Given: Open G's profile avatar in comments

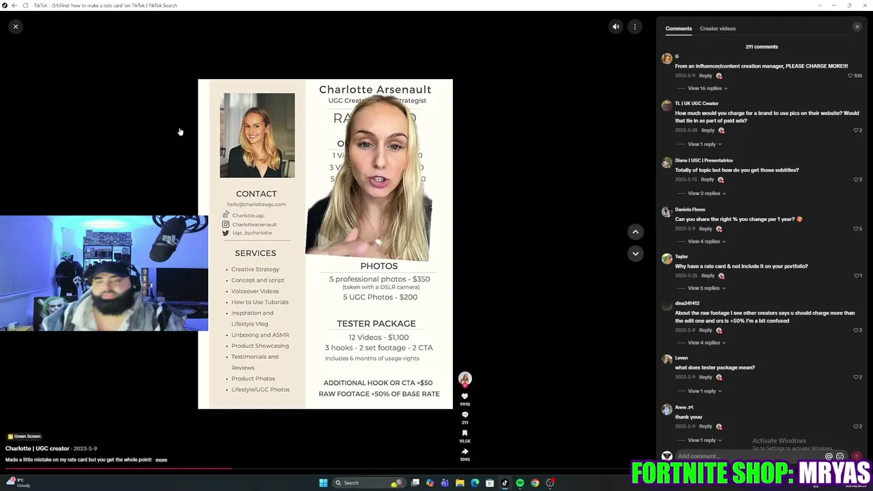Looking at the screenshot, I should 666,59.
